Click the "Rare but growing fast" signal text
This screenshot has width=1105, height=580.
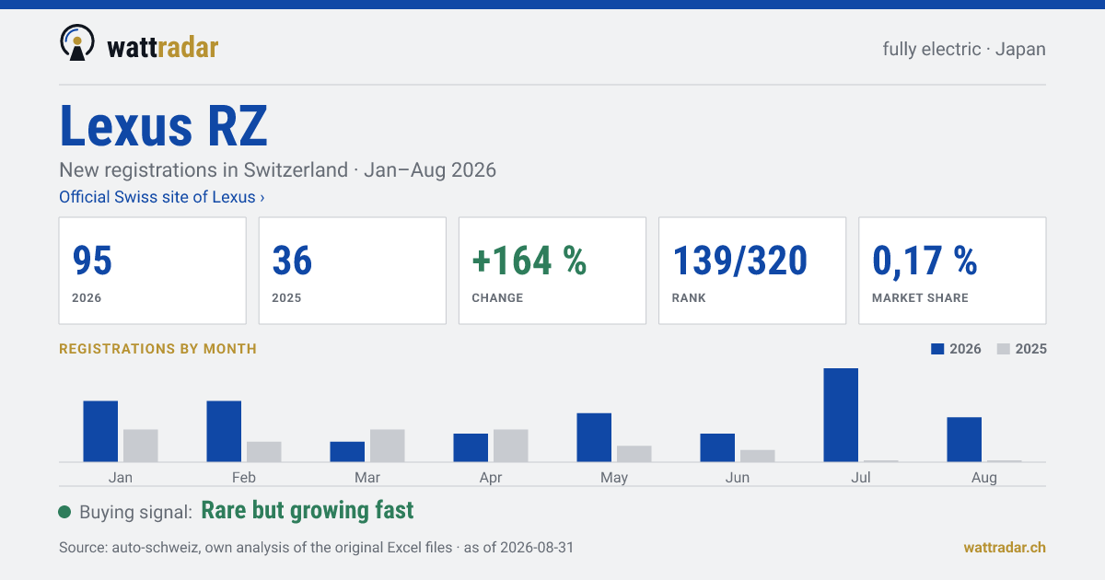coord(308,510)
